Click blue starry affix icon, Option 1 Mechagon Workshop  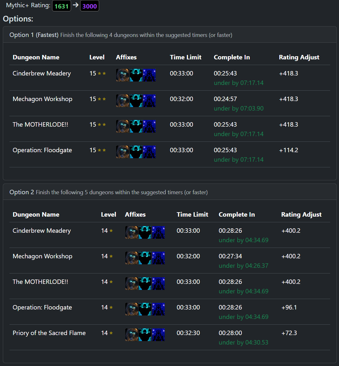(x=149, y=101)
